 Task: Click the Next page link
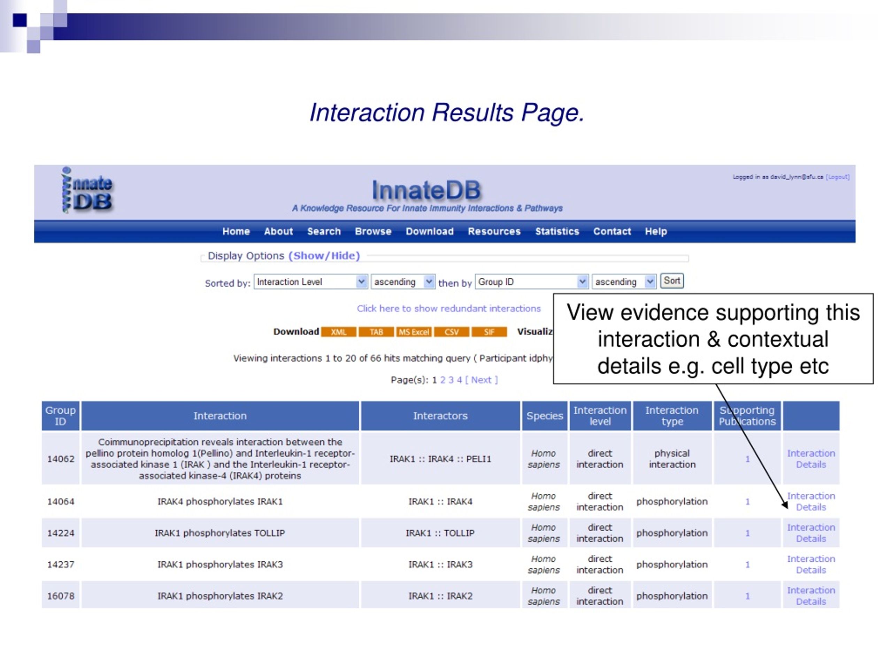pos(482,380)
